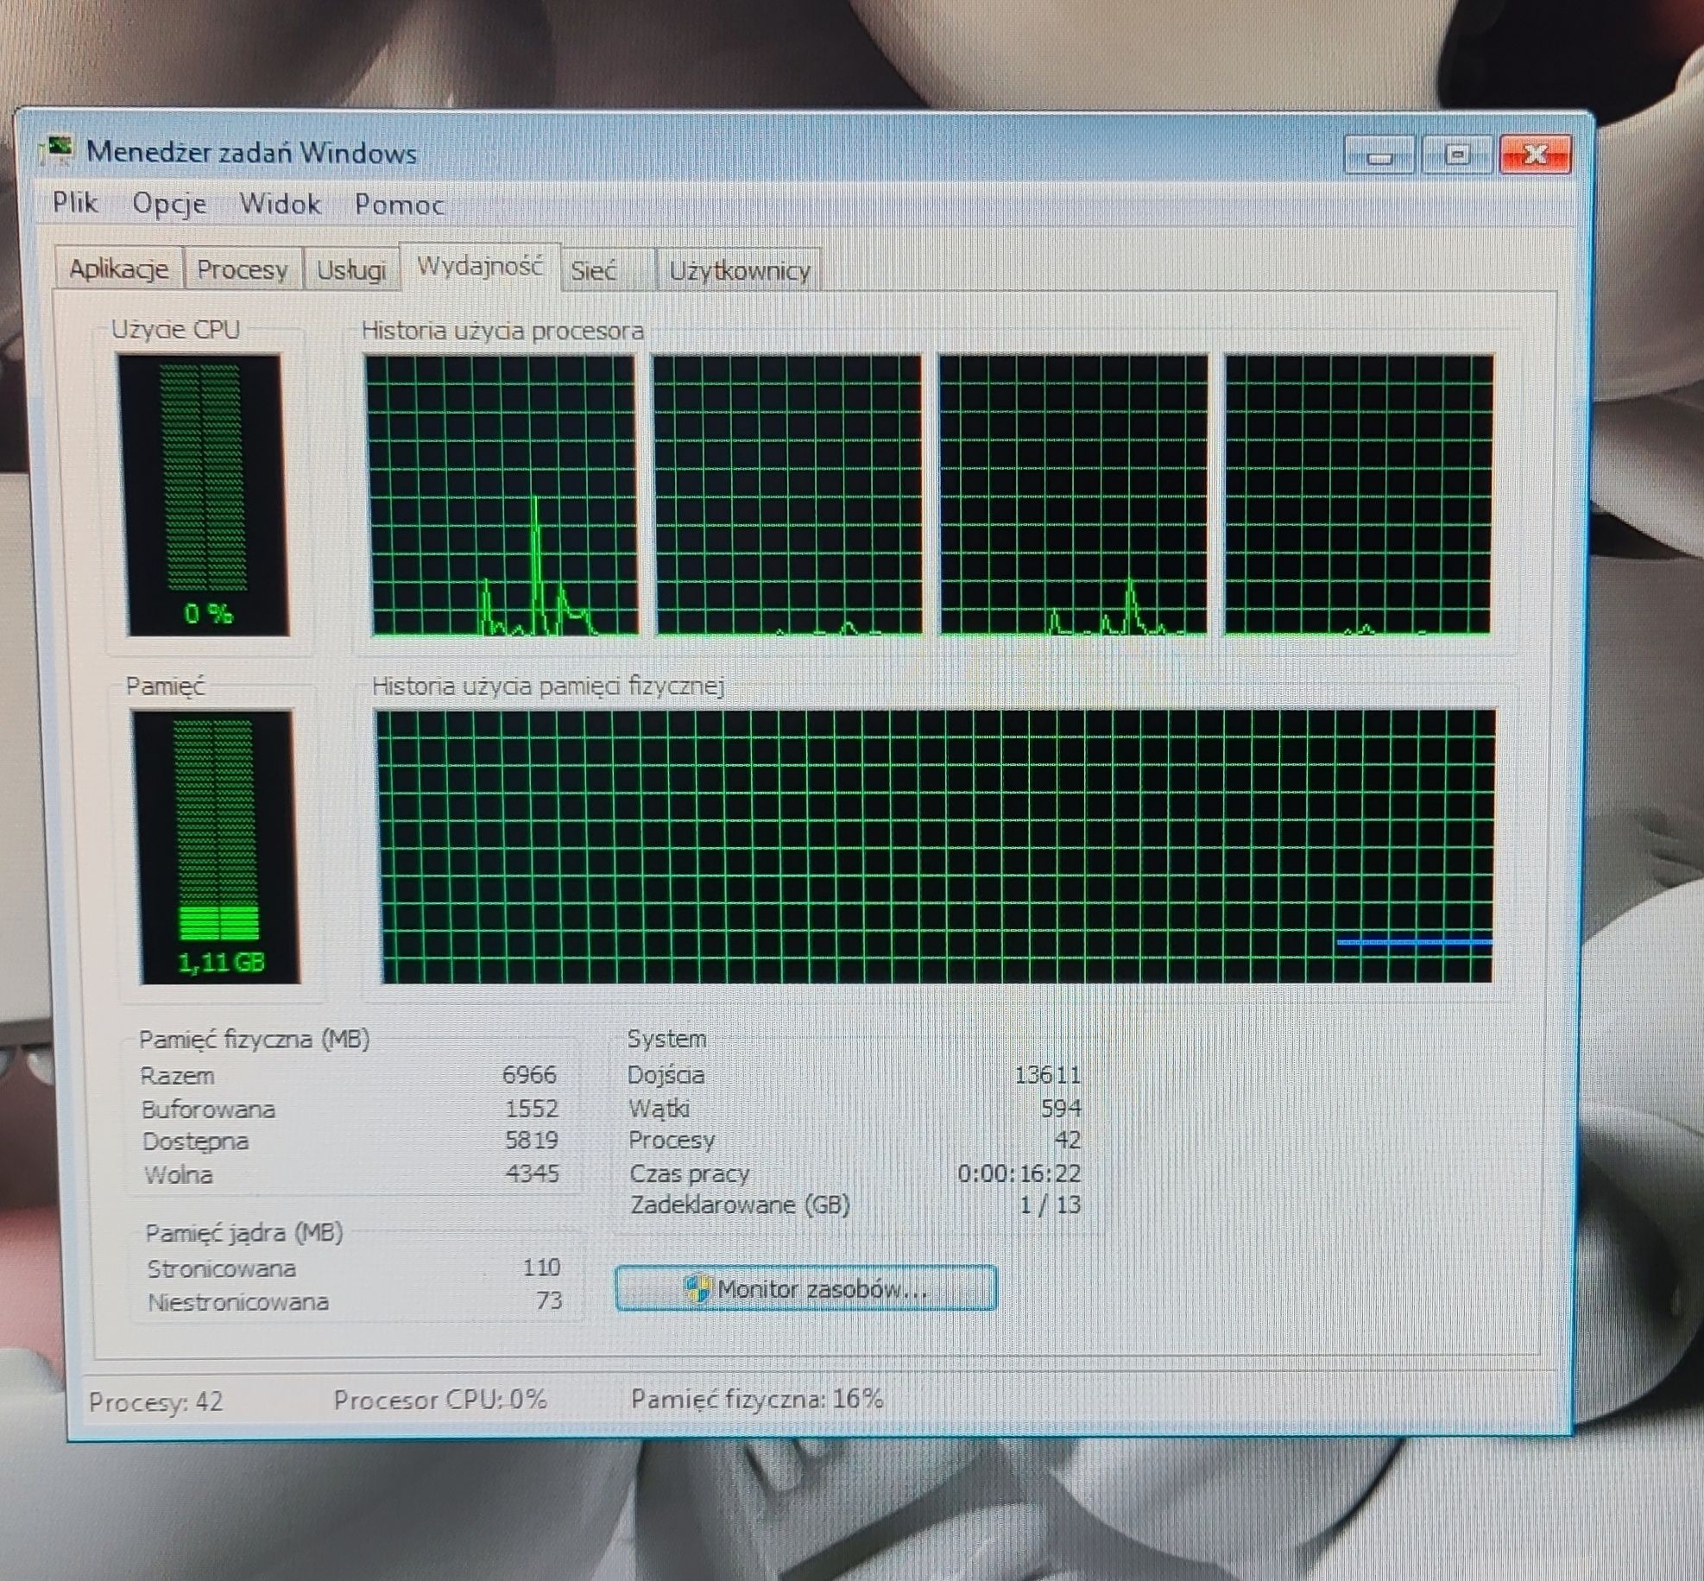The image size is (1704, 1581).
Task: Click the Dostępna value 5819
Action: click(x=531, y=1140)
